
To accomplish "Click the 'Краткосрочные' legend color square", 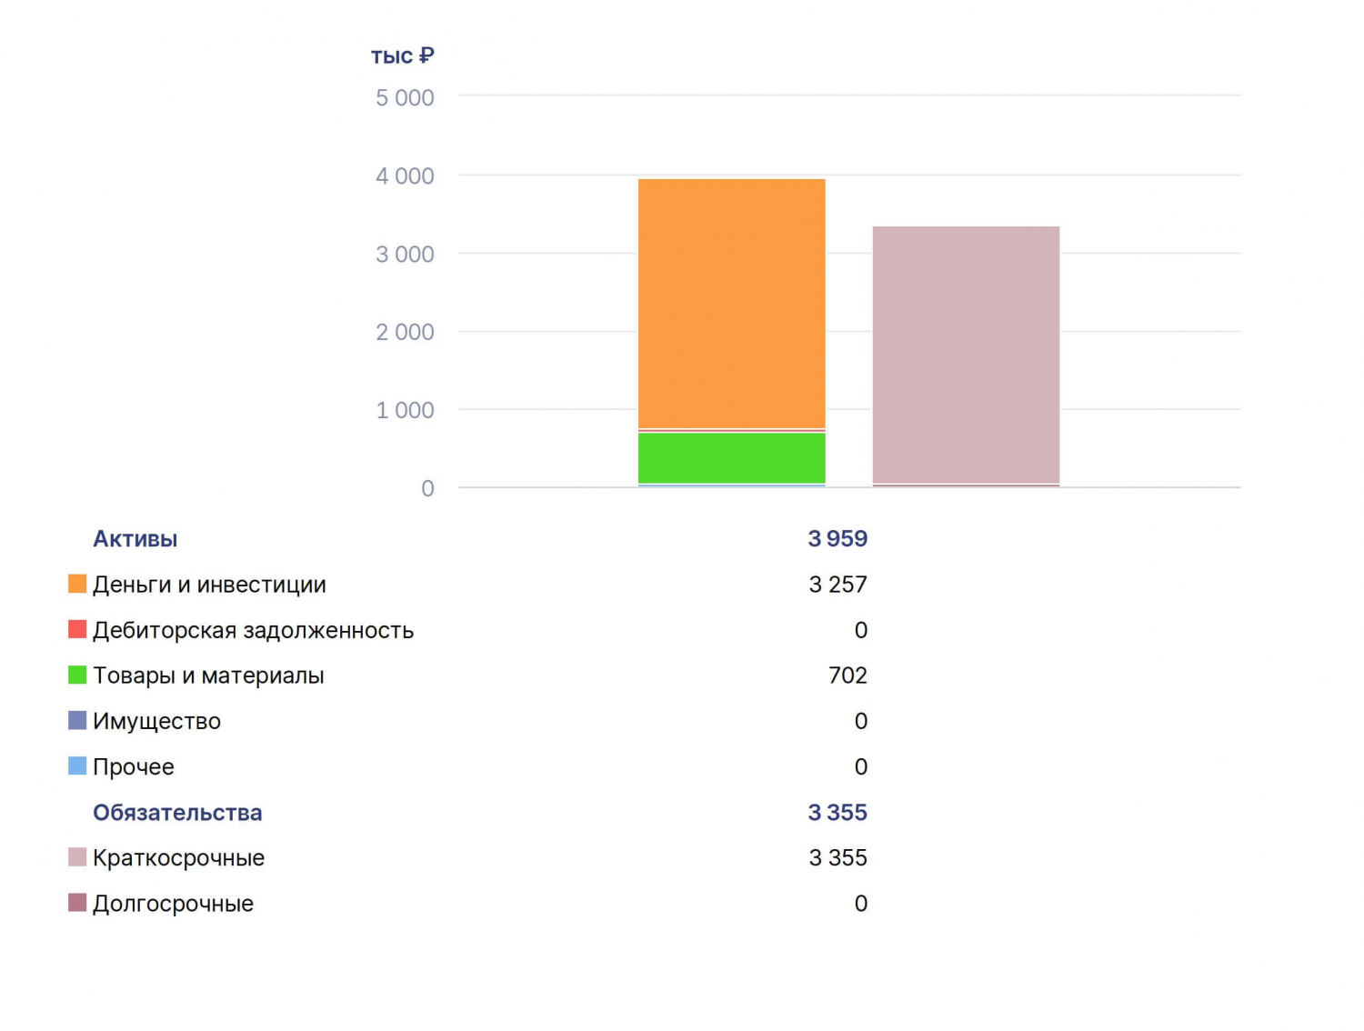I will click(x=77, y=856).
